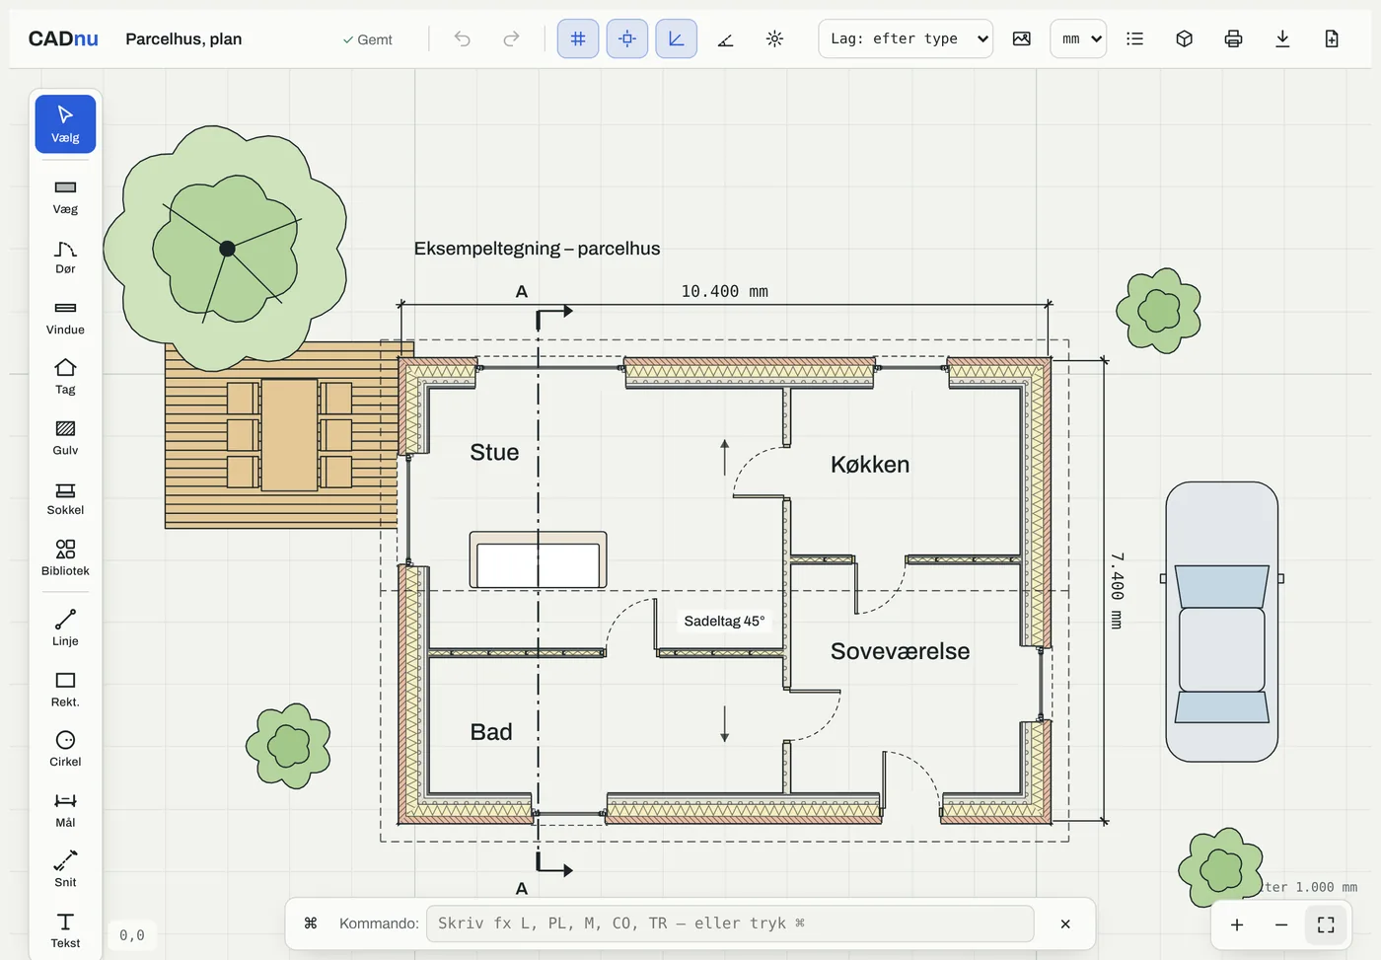Open the layer list panel
Screen dimensions: 1381x960
pyautogui.click(x=1135, y=38)
